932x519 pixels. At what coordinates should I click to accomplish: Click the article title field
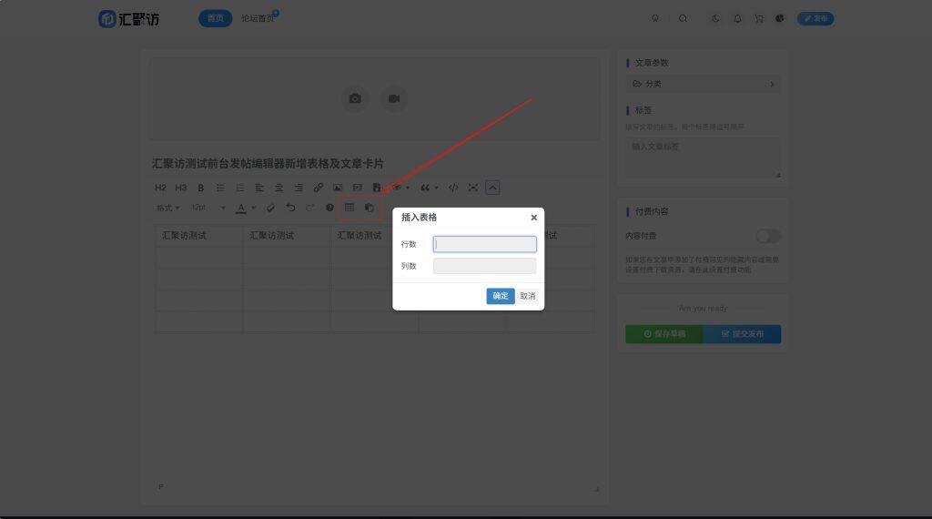click(x=374, y=164)
